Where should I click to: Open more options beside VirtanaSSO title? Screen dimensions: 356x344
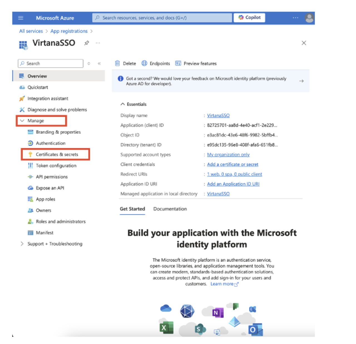[x=98, y=43]
